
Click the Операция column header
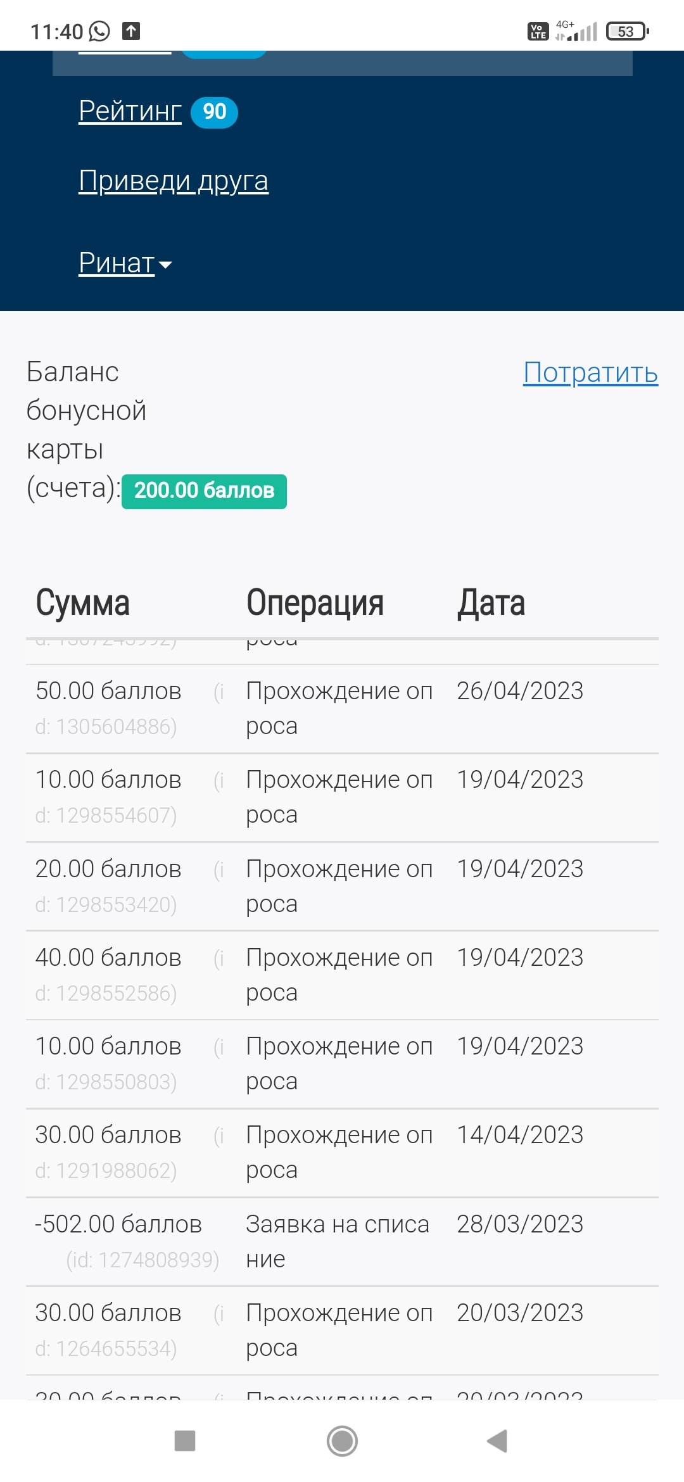315,602
